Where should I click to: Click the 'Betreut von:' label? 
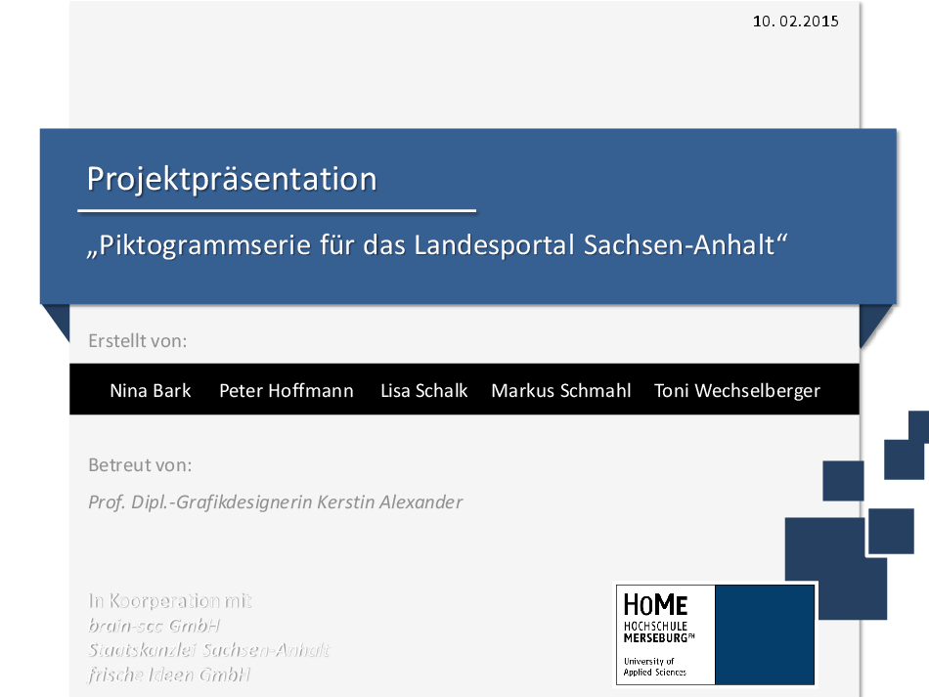[140, 464]
